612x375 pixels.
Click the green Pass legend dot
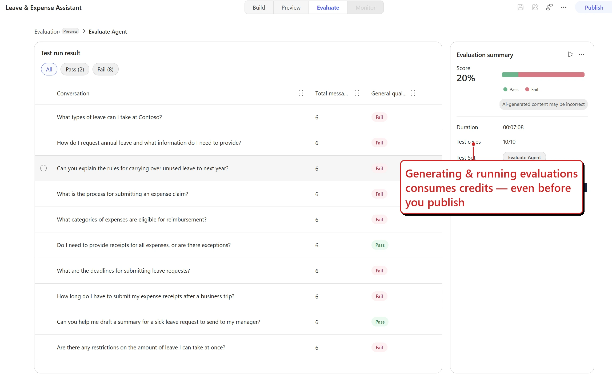tap(505, 89)
